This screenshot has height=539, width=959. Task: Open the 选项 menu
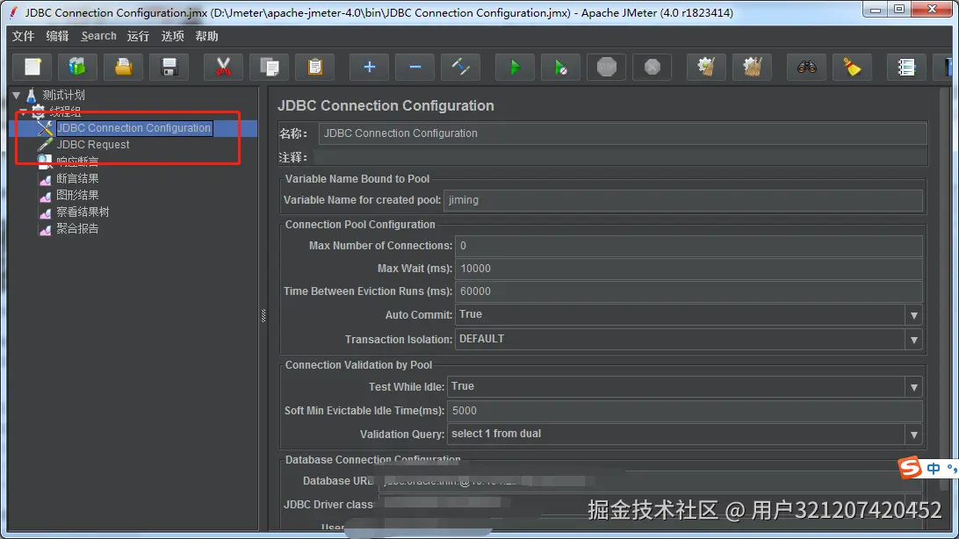(172, 36)
